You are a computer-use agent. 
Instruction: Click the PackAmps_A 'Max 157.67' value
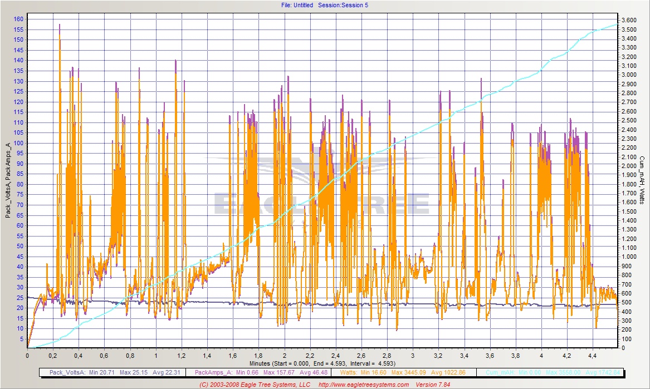click(278, 372)
